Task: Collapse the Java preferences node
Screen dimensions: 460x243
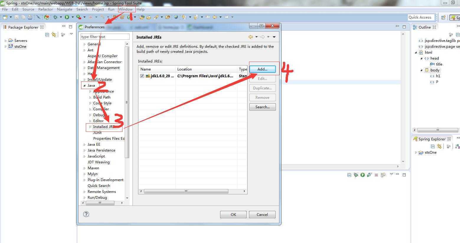Action: [x=84, y=86]
